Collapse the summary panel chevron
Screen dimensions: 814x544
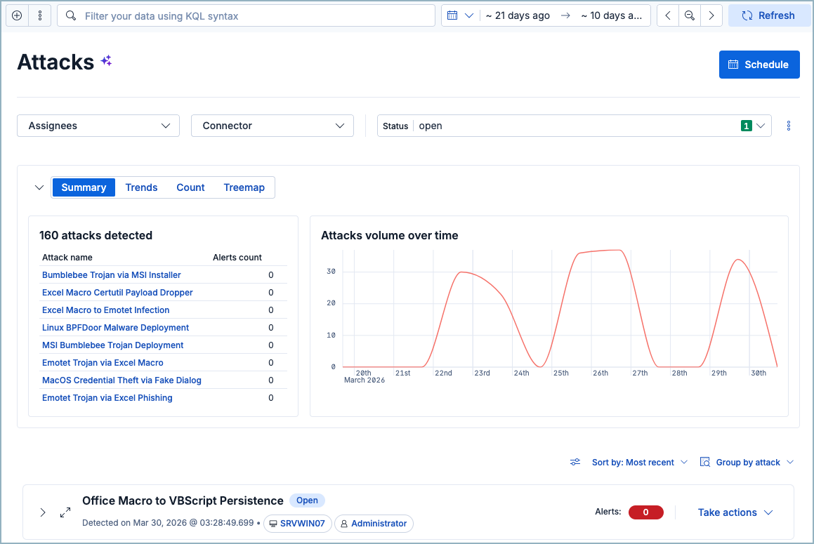pos(39,187)
